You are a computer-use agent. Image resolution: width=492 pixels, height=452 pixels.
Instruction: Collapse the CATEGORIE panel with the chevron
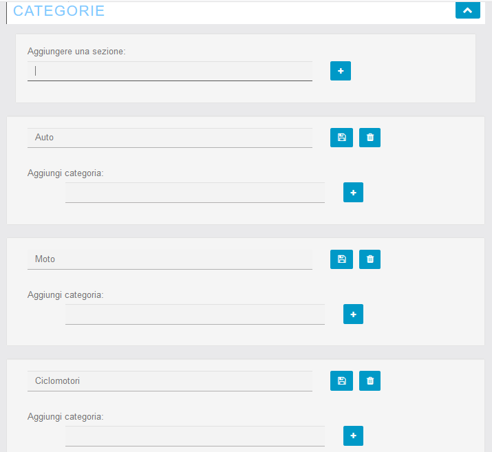point(467,10)
